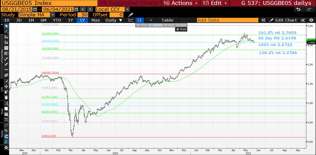The width and height of the screenshot is (316, 155).
Task: Select the 1Y time range tab
Action: click(70, 20)
